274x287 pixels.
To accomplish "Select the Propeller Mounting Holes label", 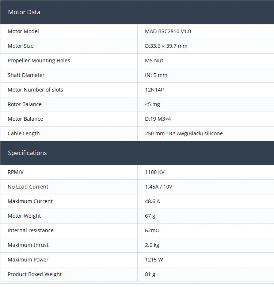I will coord(39,61).
